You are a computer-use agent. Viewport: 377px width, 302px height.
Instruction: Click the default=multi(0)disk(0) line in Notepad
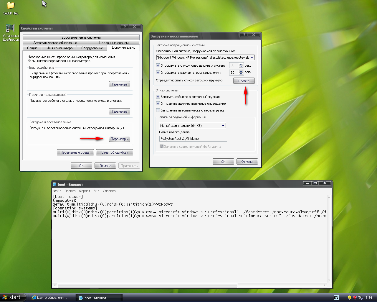pos(113,204)
